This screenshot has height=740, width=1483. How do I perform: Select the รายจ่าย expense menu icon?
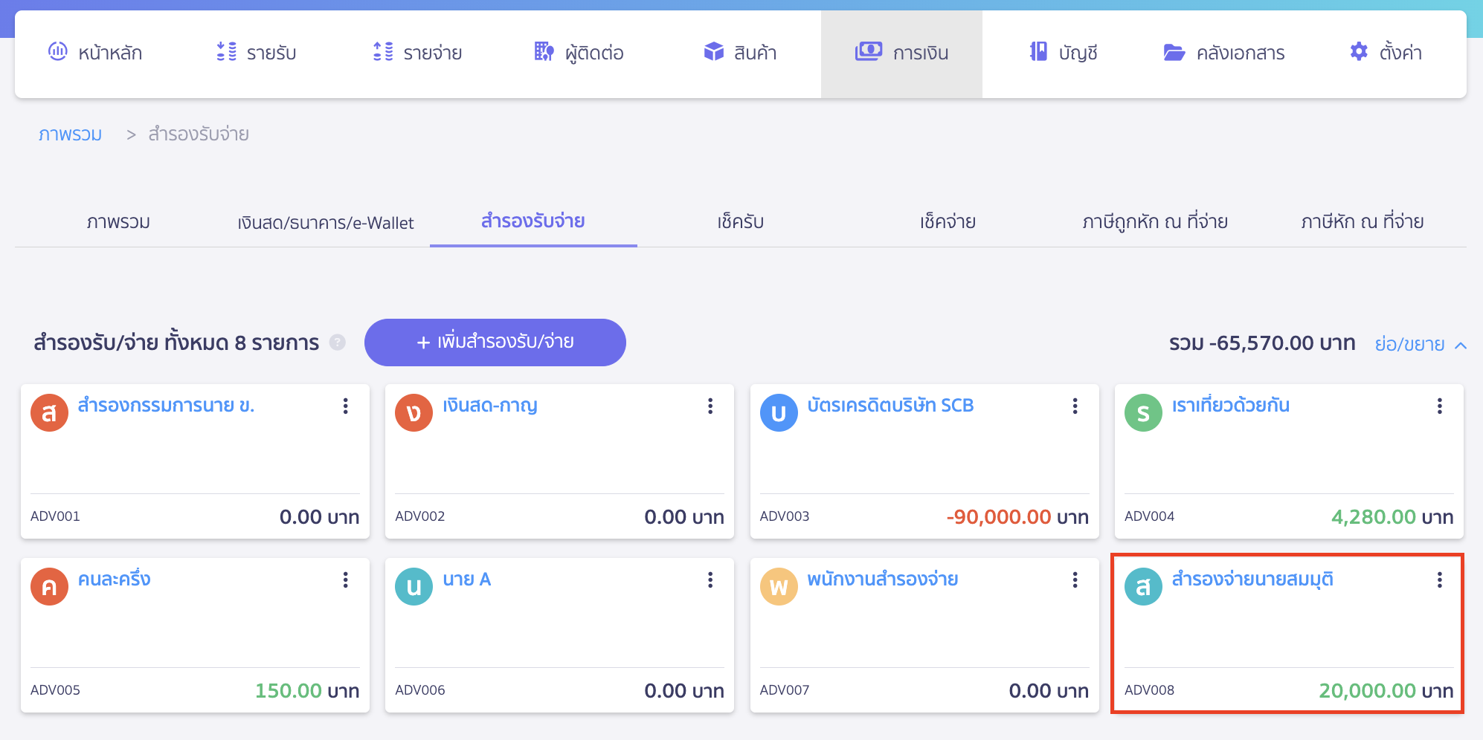[382, 52]
